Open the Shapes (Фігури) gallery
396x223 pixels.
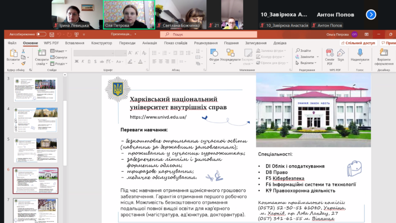coord(214,53)
